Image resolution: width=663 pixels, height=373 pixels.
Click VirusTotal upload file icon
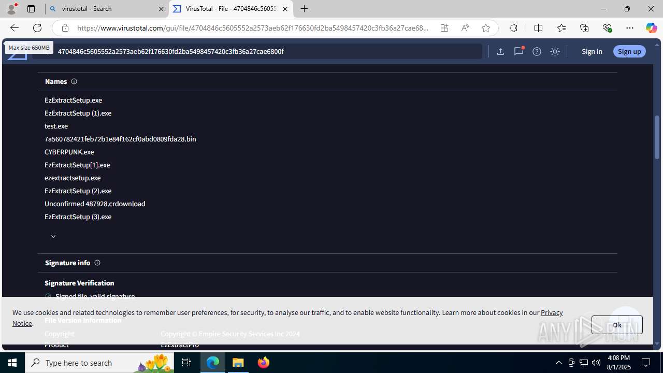500,51
